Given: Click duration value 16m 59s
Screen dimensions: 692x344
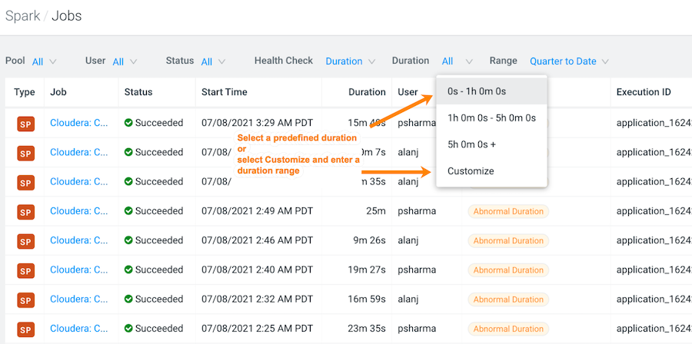Looking at the screenshot, I should click(x=368, y=299).
